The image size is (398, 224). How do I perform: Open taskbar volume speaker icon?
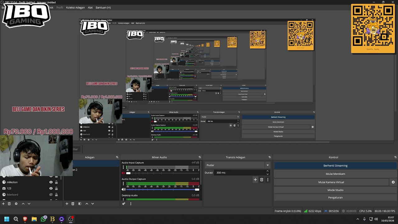377,219
